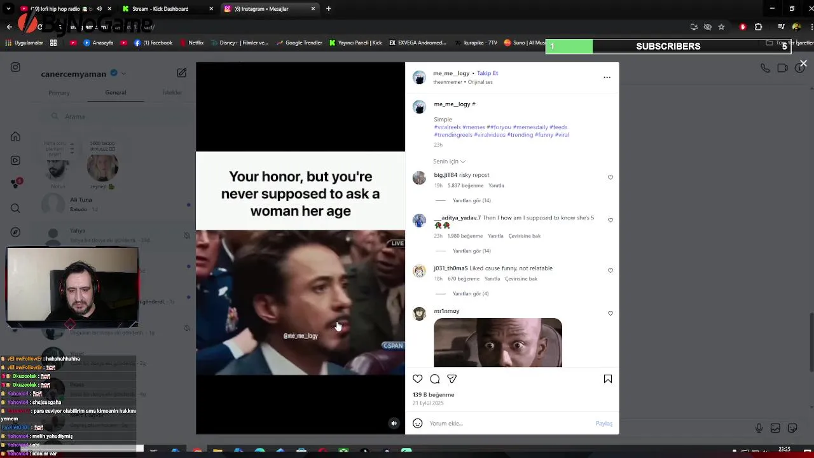Open the emoji picker in the comment box

pos(418,424)
